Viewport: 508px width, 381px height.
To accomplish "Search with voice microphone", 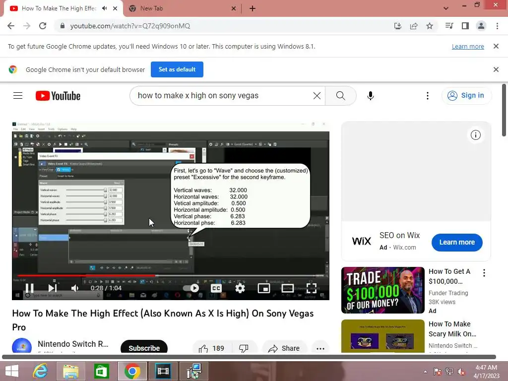I will (371, 96).
